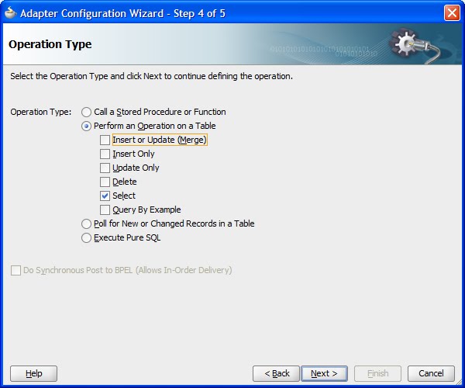Click the adapter gear plug icon in header
This screenshot has width=465, height=388.
(x=417, y=46)
